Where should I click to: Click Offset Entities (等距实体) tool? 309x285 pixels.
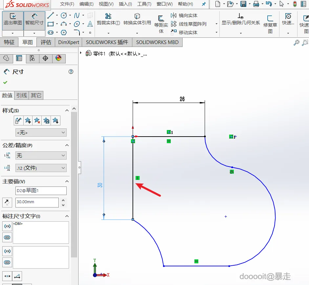point(161,24)
